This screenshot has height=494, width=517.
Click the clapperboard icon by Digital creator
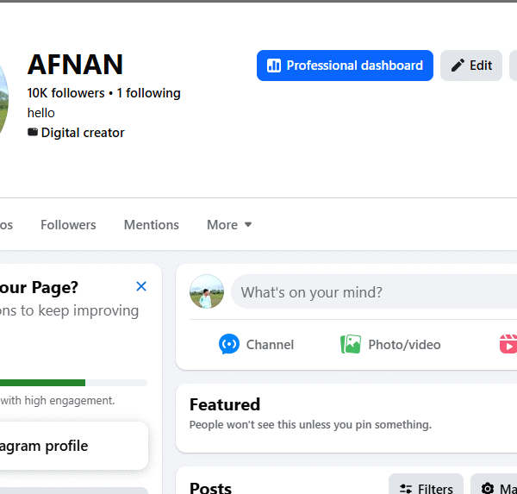(x=33, y=132)
